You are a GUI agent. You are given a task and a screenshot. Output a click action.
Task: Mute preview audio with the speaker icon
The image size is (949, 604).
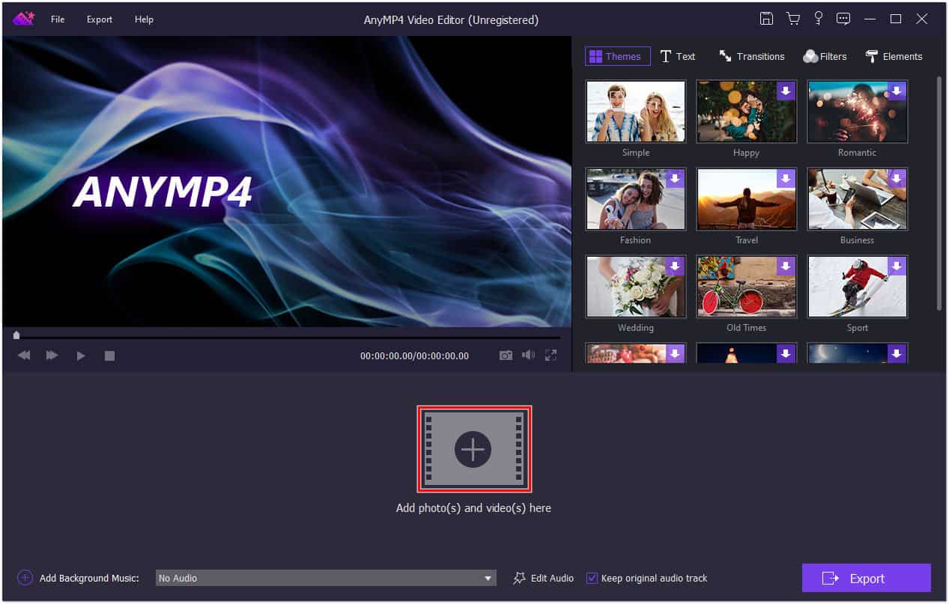(x=528, y=356)
